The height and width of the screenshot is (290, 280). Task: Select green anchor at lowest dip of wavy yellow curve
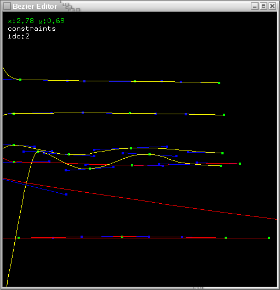point(90,169)
